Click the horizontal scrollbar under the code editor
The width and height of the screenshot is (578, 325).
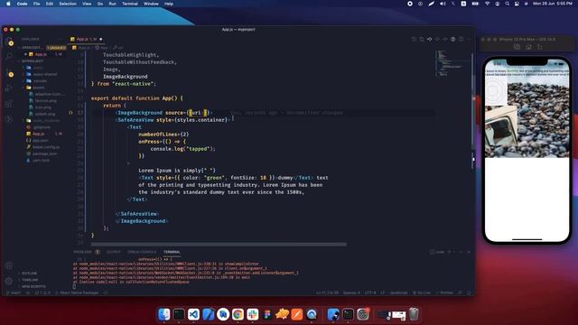(x=219, y=245)
